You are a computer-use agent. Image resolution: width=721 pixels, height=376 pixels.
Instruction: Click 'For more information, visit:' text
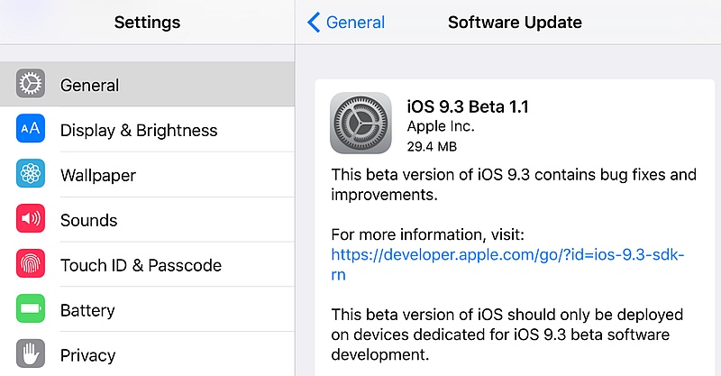(x=427, y=234)
